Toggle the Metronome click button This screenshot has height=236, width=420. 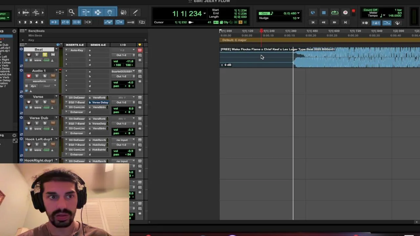[x=376, y=23]
